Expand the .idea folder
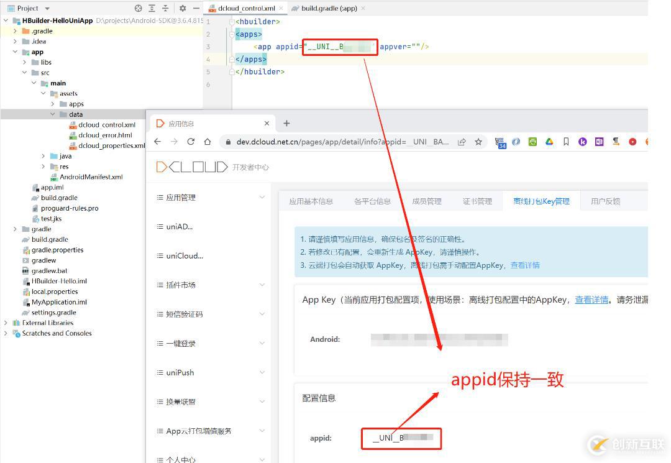The width and height of the screenshot is (671, 463). coord(15,42)
